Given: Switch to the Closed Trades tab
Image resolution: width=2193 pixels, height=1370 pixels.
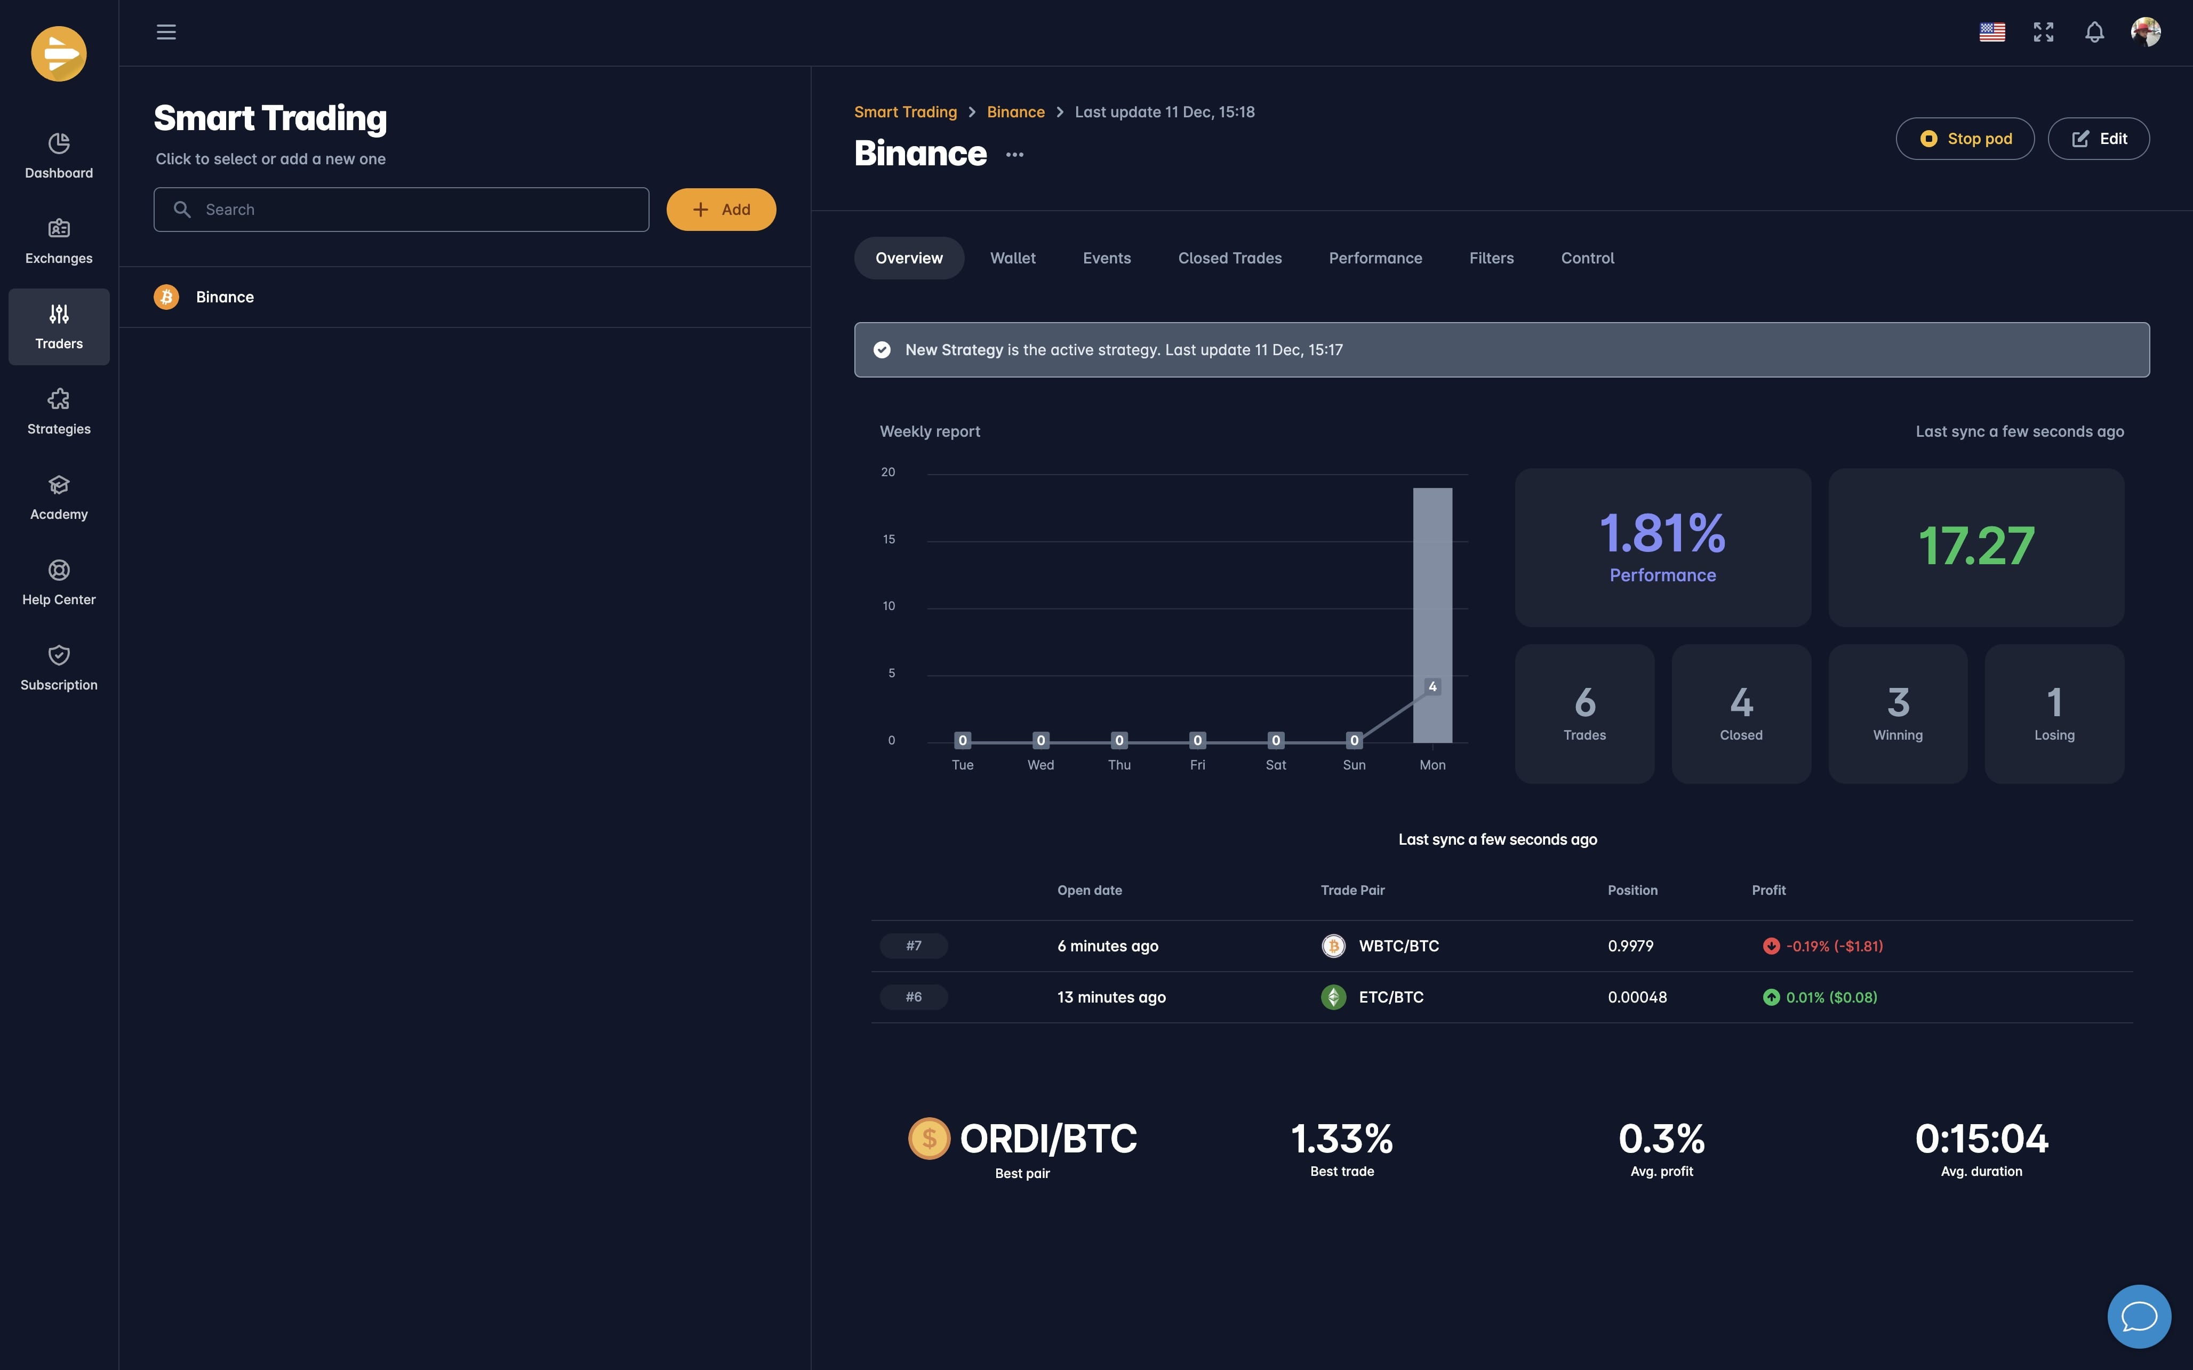Looking at the screenshot, I should click(1230, 258).
